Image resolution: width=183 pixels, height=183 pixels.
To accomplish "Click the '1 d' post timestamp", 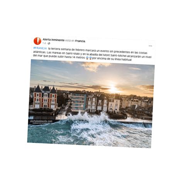I will [44, 43].
